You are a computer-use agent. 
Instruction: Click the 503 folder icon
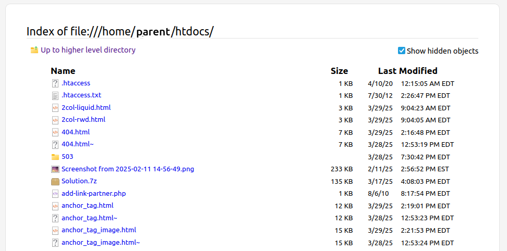pos(55,157)
